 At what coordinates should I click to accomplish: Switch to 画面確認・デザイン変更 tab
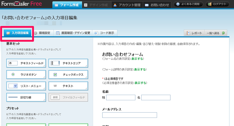click(73, 33)
